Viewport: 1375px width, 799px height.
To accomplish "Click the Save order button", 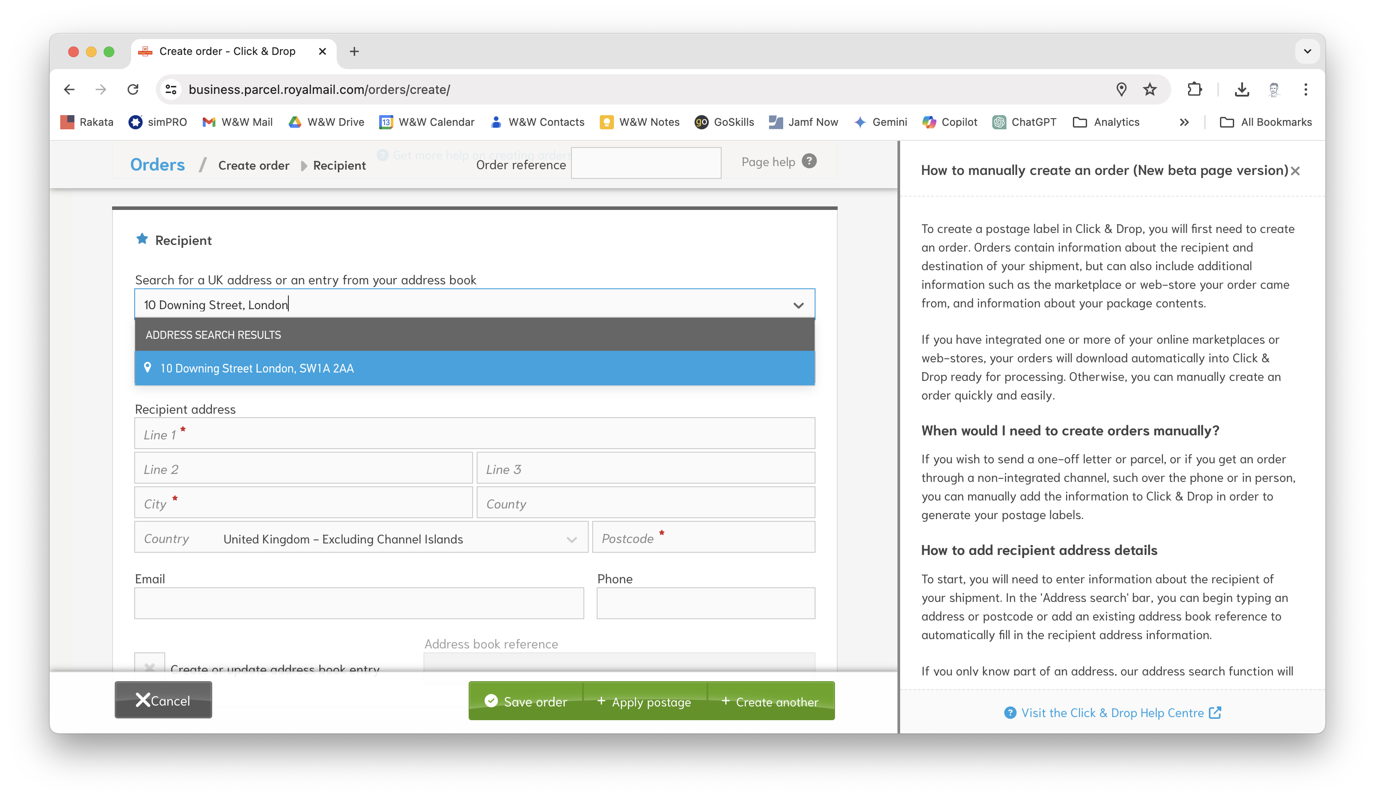I will pos(526,702).
